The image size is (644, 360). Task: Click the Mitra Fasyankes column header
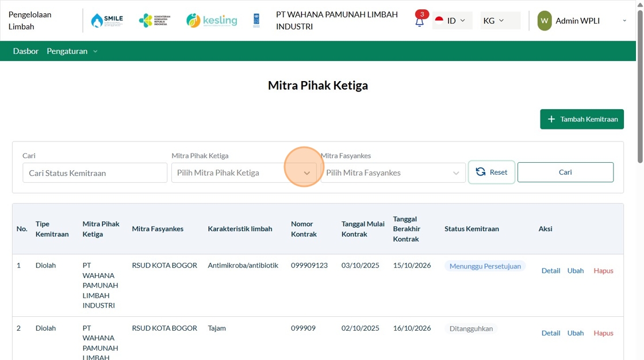(x=158, y=228)
